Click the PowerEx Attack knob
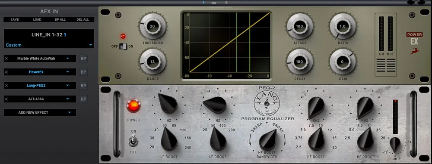Image resolution: width=432 pixels, height=164 pixels. 299,26
